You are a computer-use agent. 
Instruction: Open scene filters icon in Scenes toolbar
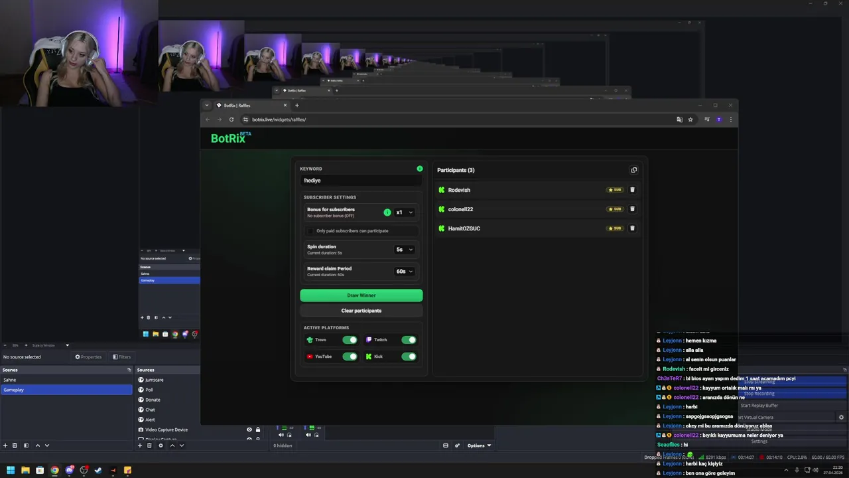click(x=26, y=445)
